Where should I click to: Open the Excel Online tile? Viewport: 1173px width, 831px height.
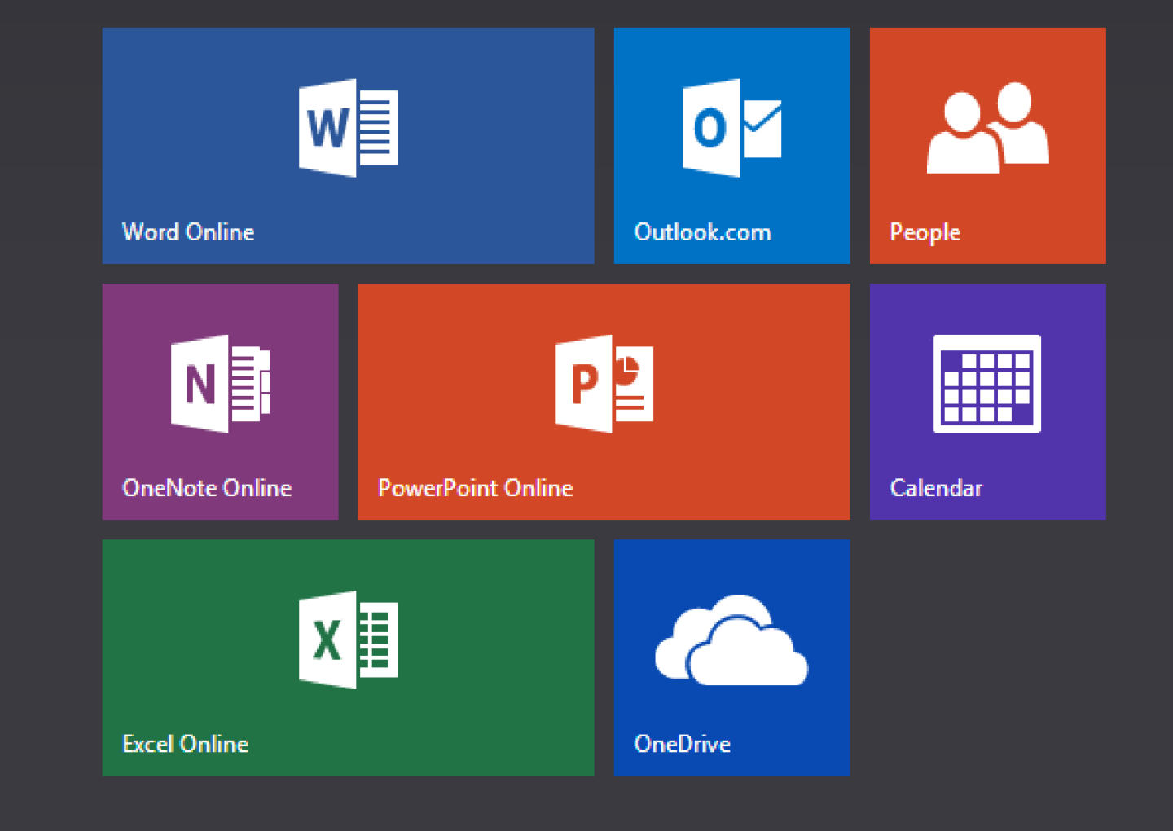coord(349,657)
